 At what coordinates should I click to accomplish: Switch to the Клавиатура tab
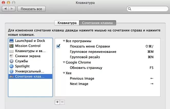(67, 23)
